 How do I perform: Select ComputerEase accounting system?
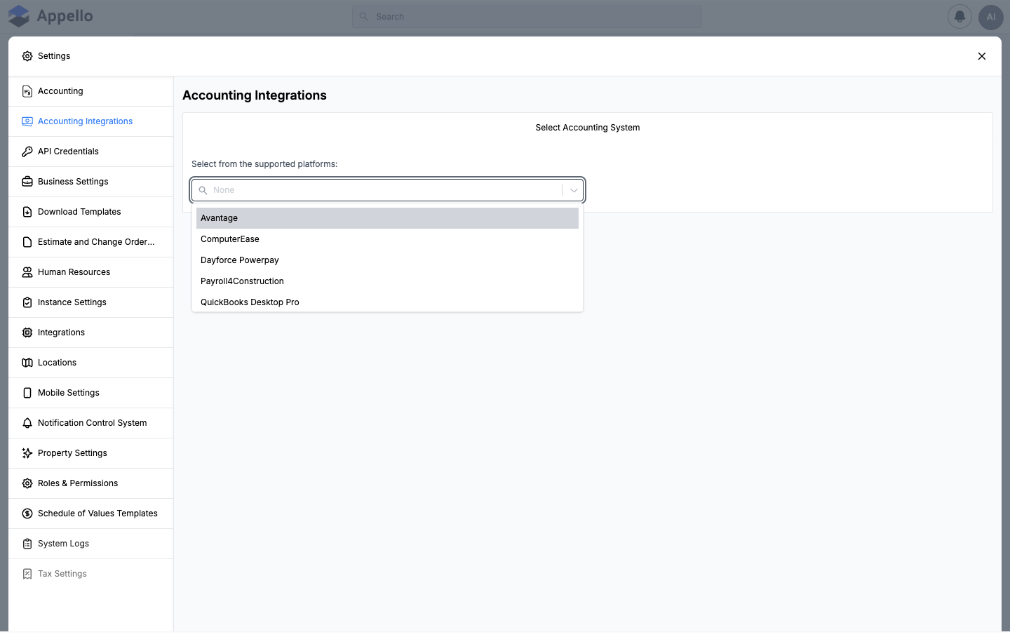387,239
